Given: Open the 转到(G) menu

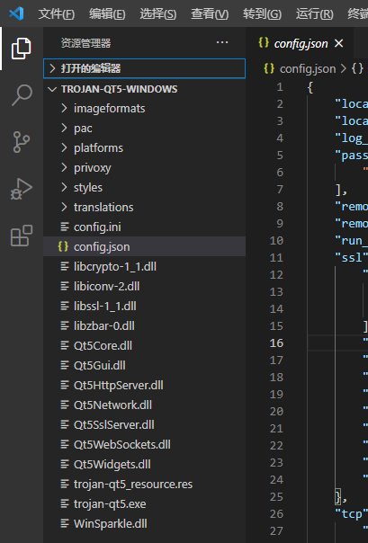Looking at the screenshot, I should tap(263, 13).
